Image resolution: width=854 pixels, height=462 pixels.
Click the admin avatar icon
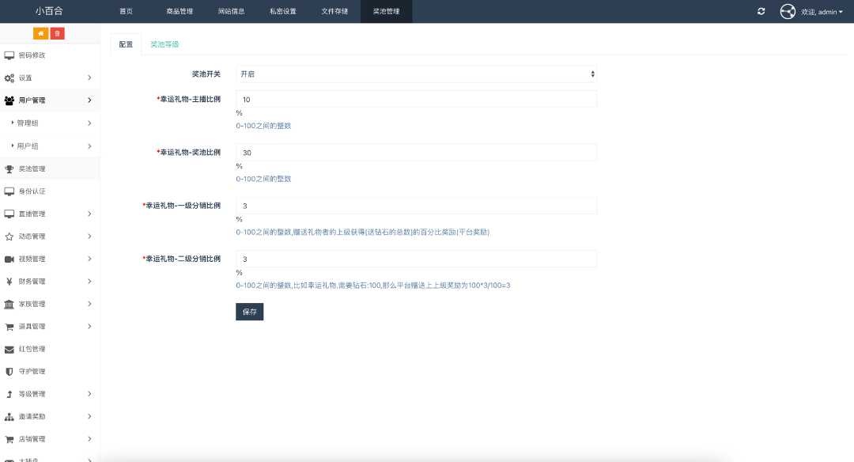(x=788, y=11)
